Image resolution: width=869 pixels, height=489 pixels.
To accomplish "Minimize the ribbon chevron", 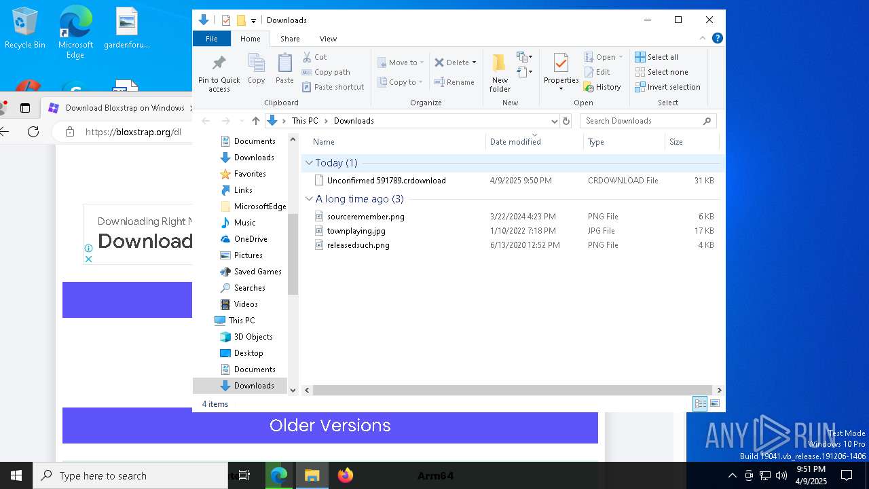I will click(703, 38).
